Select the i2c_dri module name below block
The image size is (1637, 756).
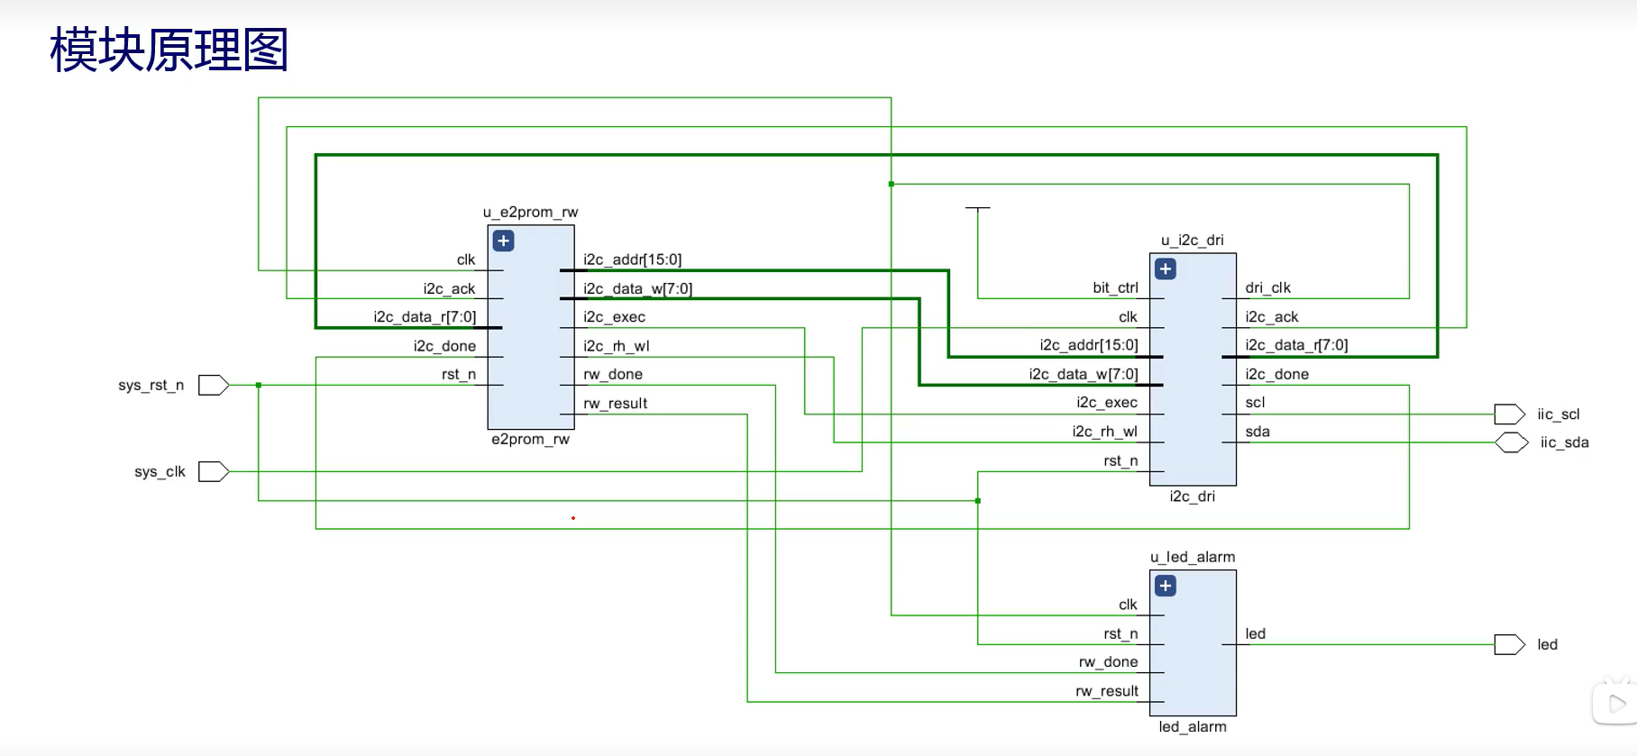click(1193, 496)
